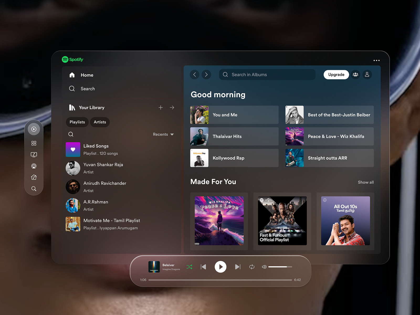Click the Spotify logo
This screenshot has width=420, height=315.
point(72,60)
